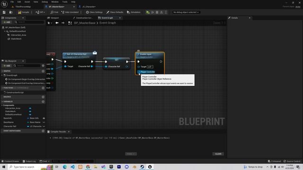Select Interaction_Area in Components tree
303x170 pixels.
point(18,35)
